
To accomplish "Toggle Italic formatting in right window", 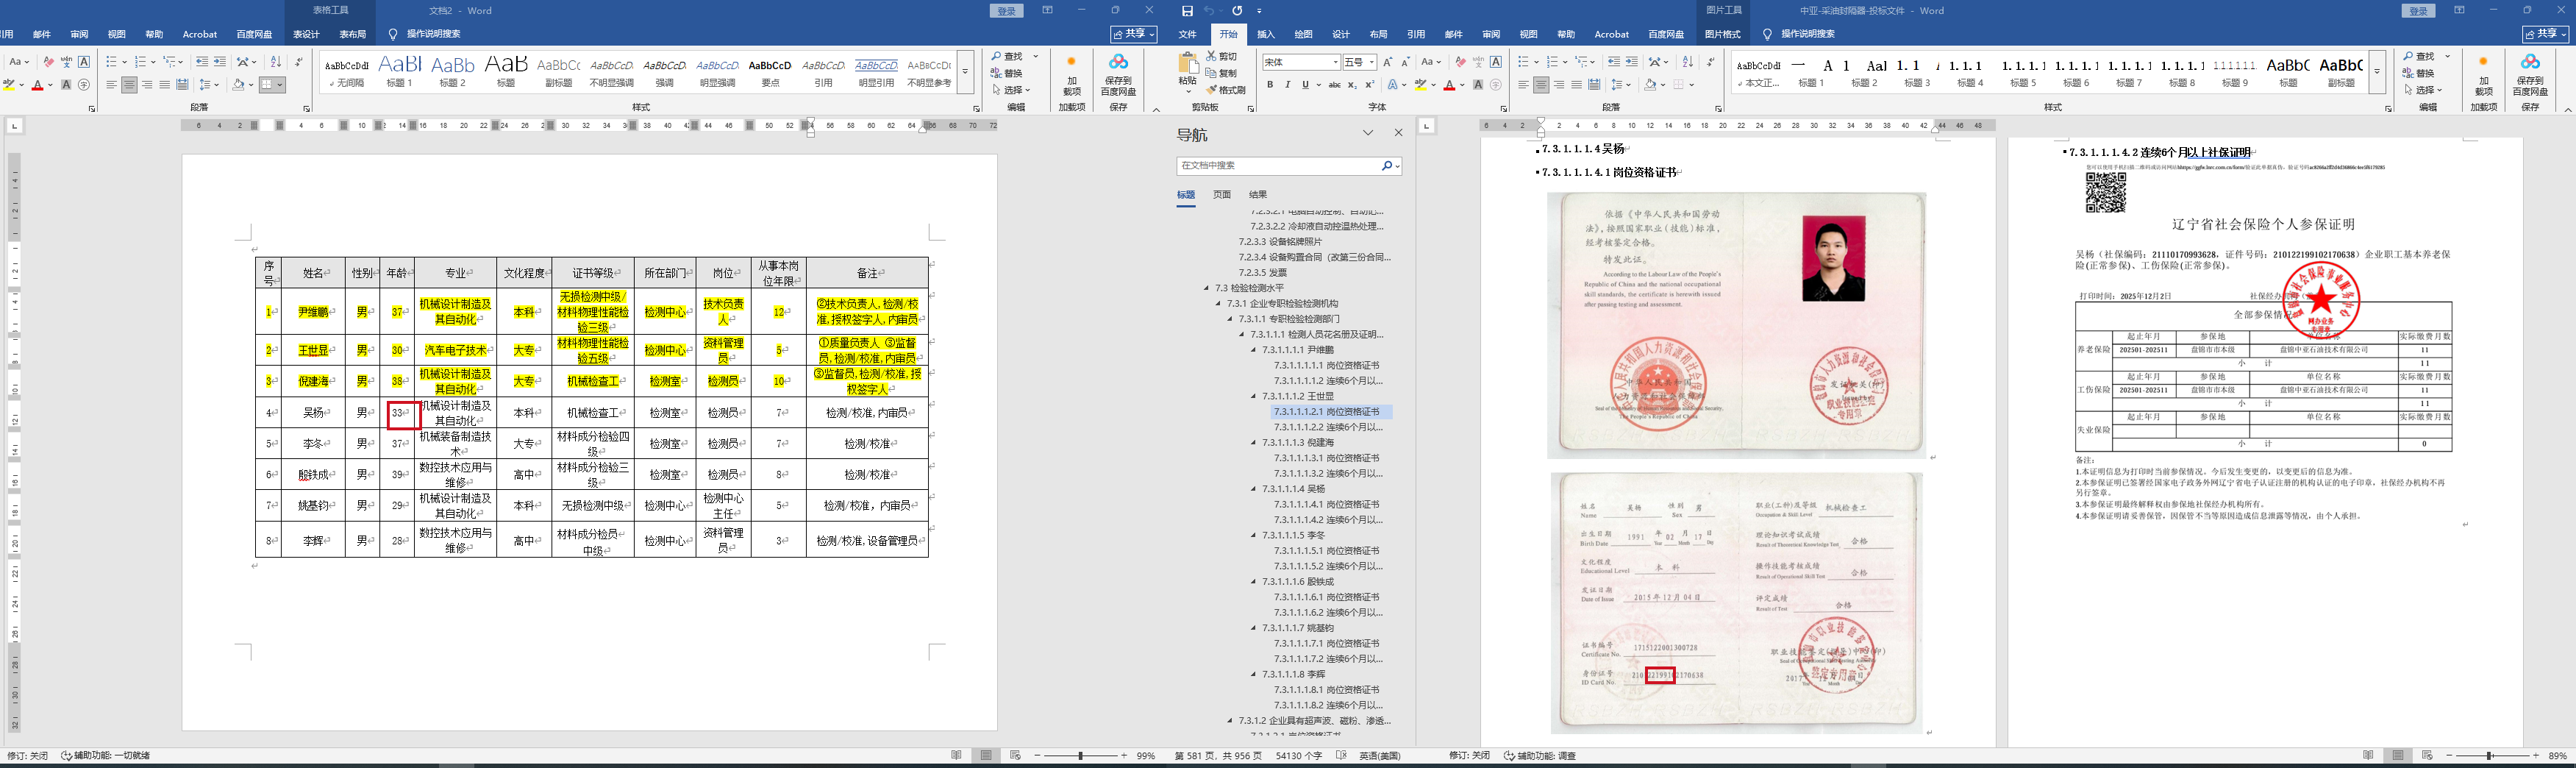I will pos(1287,85).
